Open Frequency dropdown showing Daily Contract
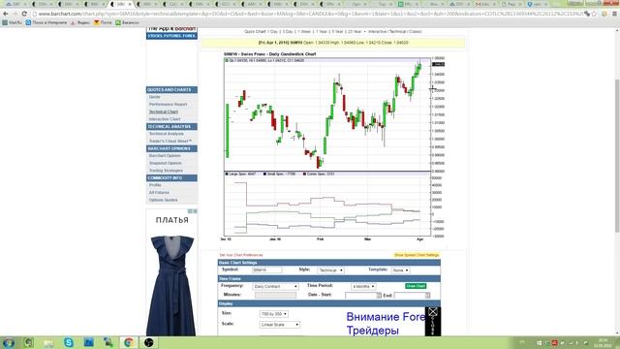This screenshot has height=349, width=620. point(275,287)
